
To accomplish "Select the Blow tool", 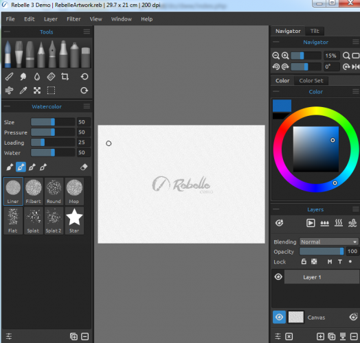I will (x=9, y=91).
